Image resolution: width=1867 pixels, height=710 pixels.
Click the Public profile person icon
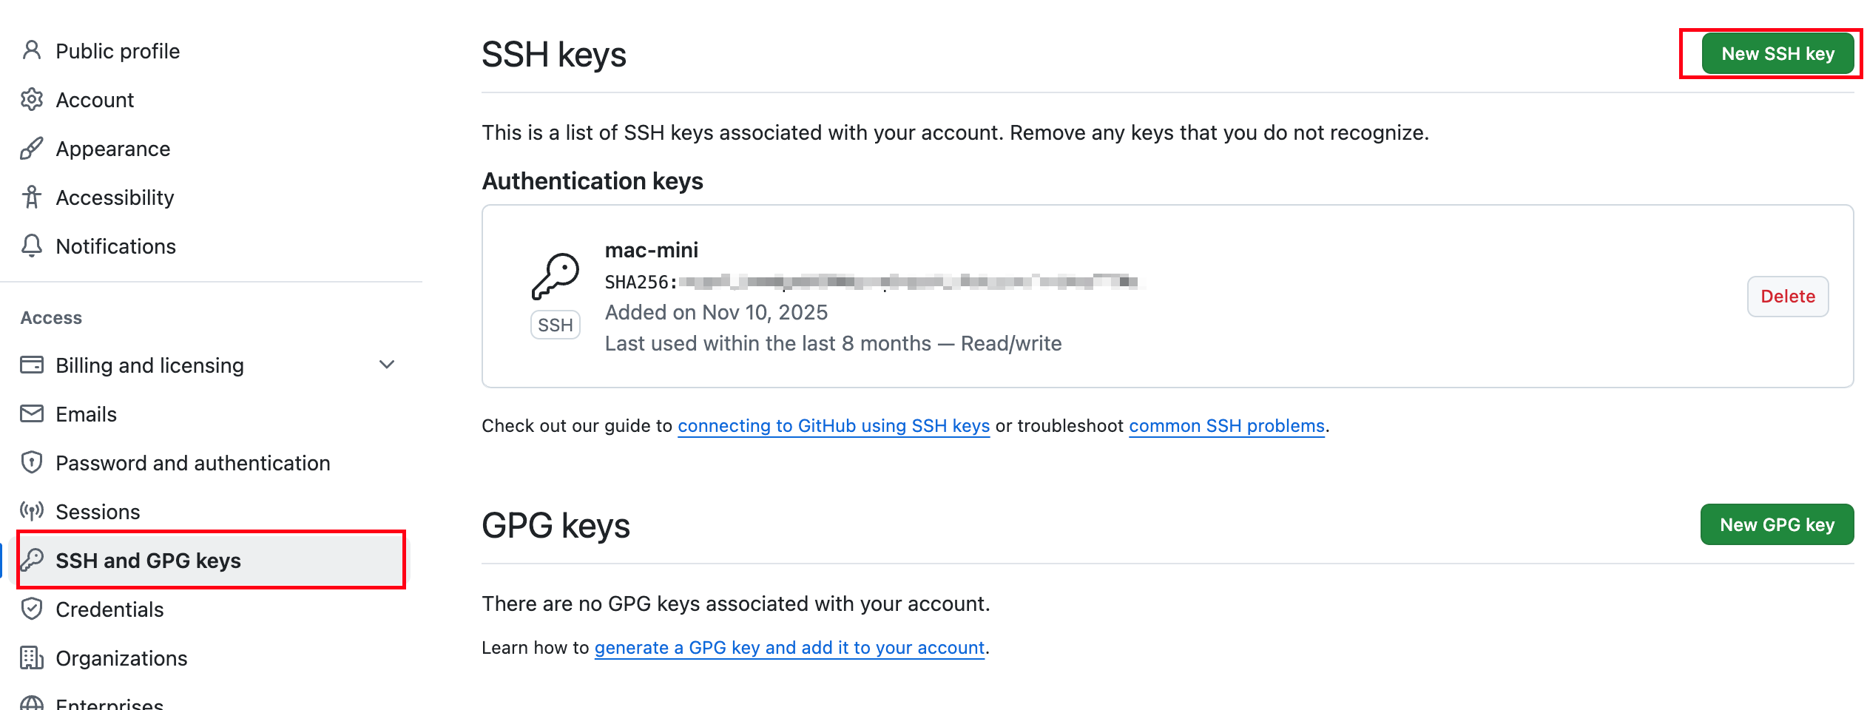pos(32,50)
